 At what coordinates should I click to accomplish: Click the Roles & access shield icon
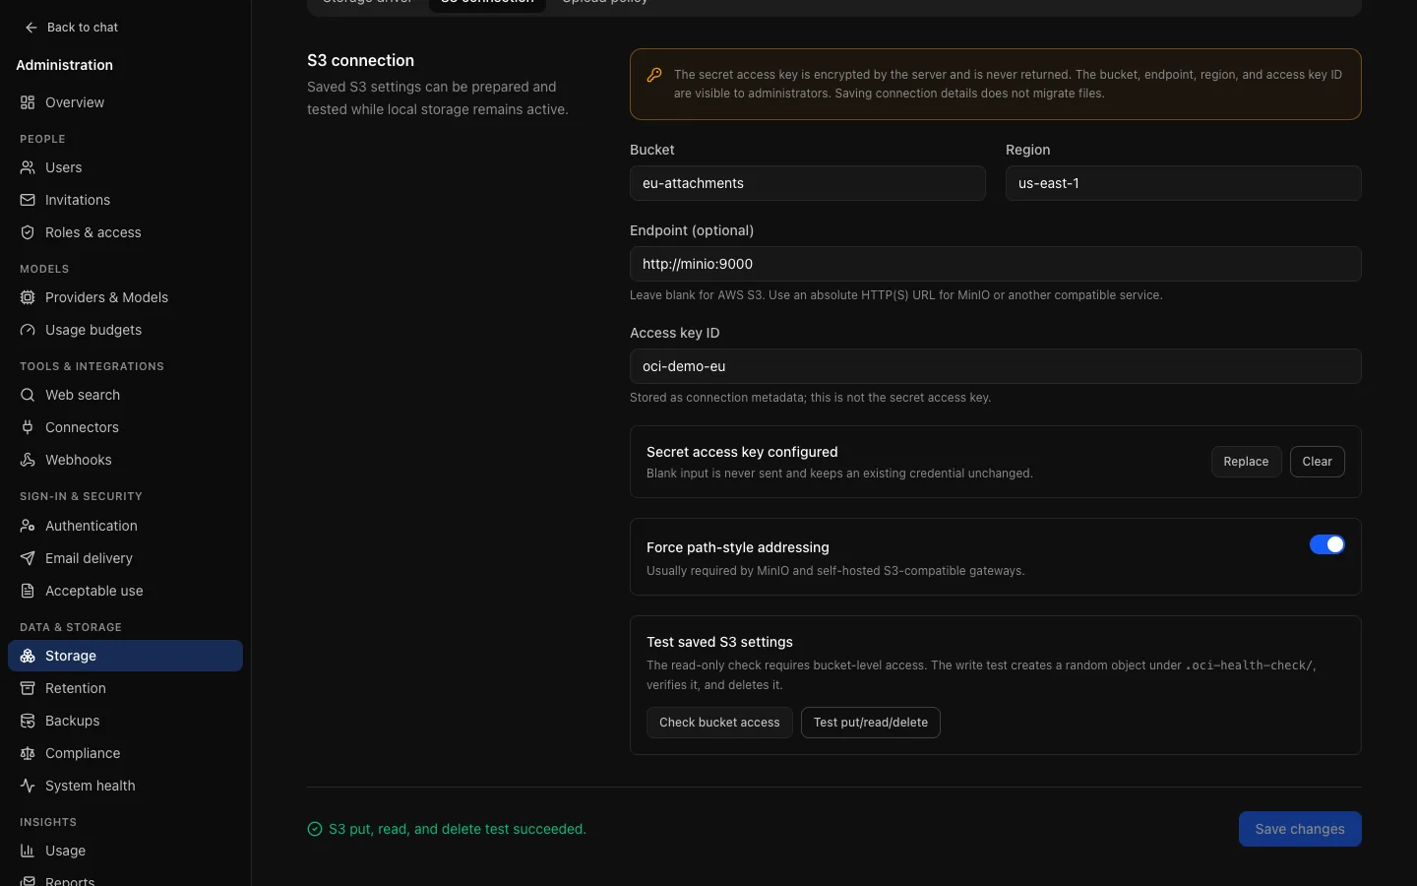pyautogui.click(x=28, y=232)
